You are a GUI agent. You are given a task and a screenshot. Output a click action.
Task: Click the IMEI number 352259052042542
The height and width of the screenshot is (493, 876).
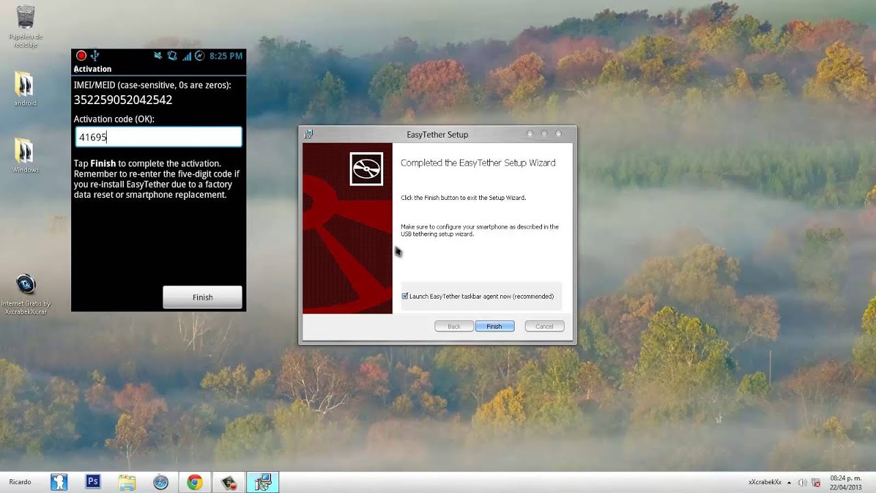tap(123, 100)
